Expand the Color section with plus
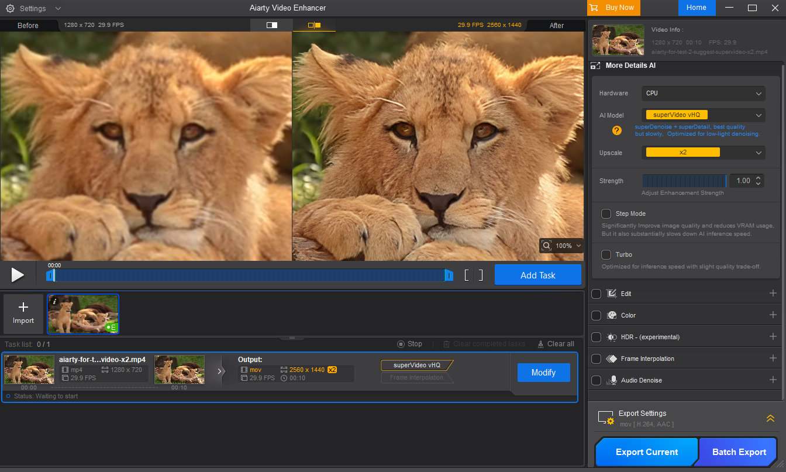The height and width of the screenshot is (472, 786). (x=773, y=315)
